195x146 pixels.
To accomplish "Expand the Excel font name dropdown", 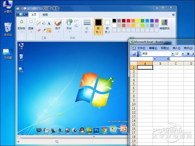I will [172, 54].
